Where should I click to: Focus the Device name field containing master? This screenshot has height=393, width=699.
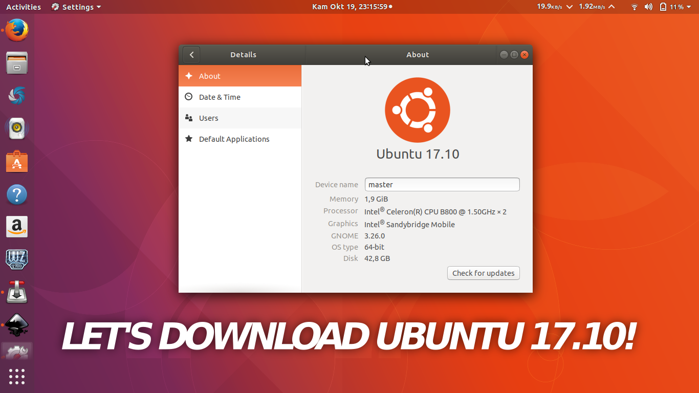tap(442, 184)
